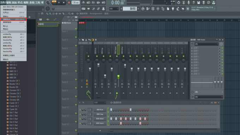Select the playlist zoom magnifier tool

(x=70, y=14)
